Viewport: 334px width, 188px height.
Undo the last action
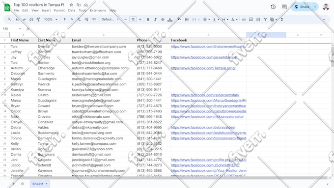coord(17,19)
